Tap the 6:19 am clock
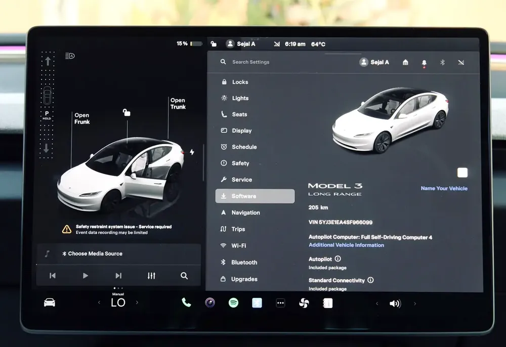Viewport: 506px width, 347px height. click(x=295, y=44)
